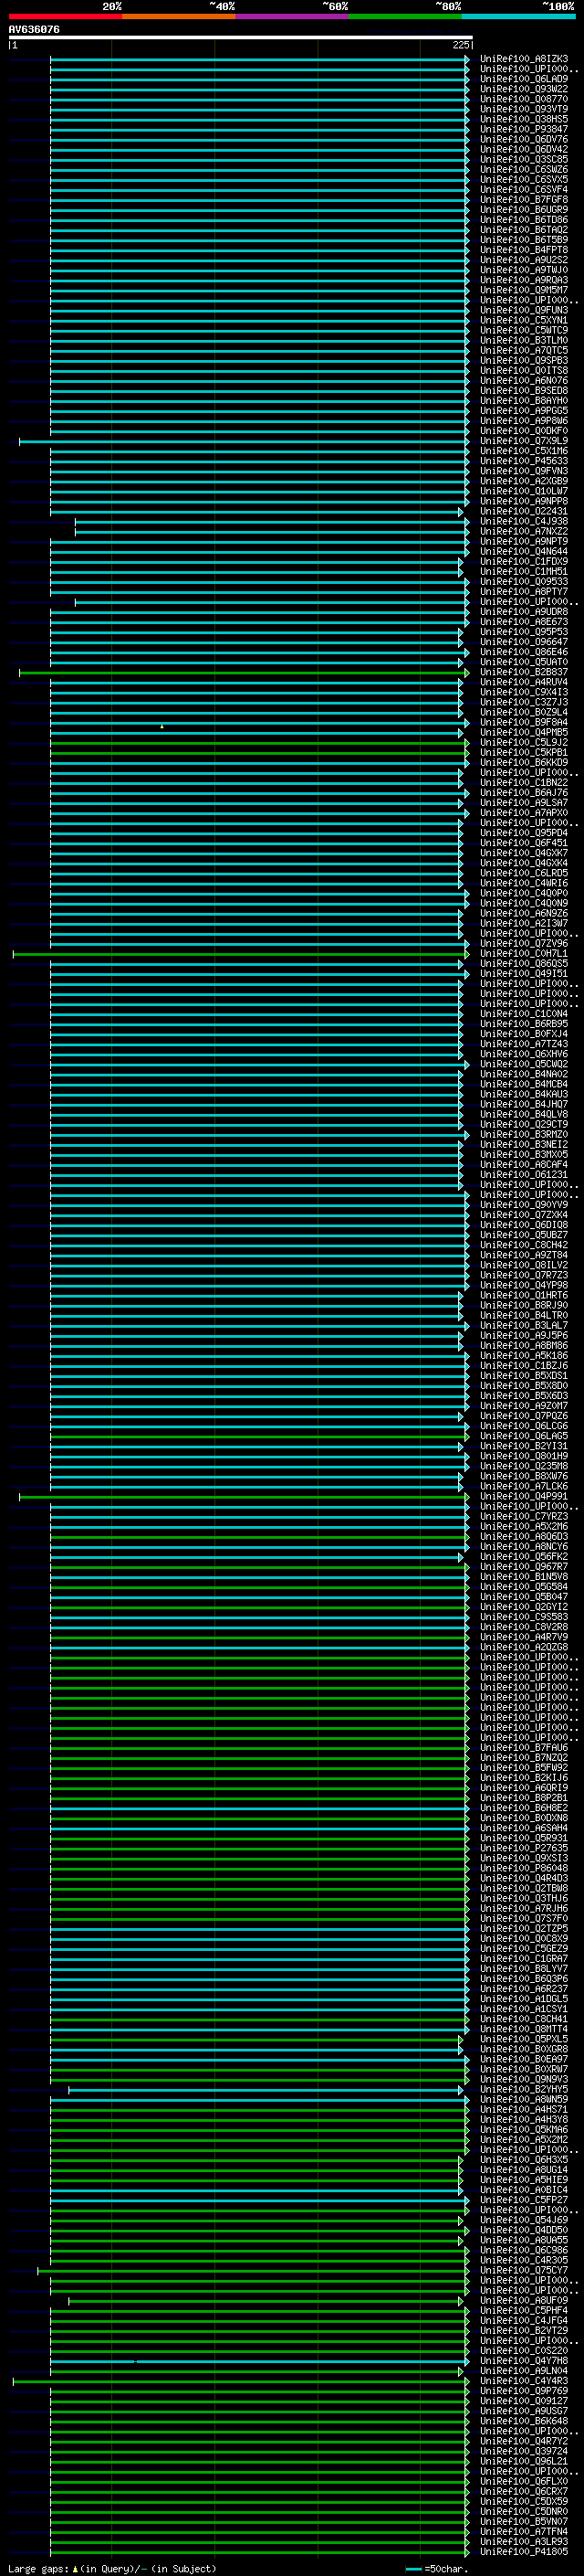The image size is (584, 2576).
Task: Click the end position value 225
Action: point(460,45)
